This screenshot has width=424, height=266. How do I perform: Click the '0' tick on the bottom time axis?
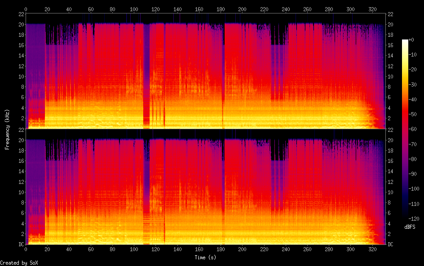tap(26, 249)
